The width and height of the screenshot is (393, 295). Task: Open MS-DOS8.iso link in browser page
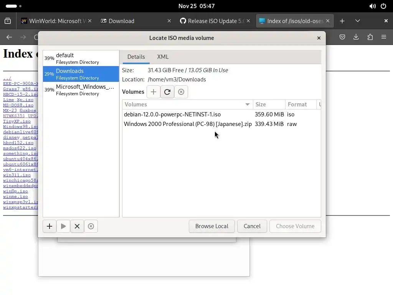(x=18, y=105)
